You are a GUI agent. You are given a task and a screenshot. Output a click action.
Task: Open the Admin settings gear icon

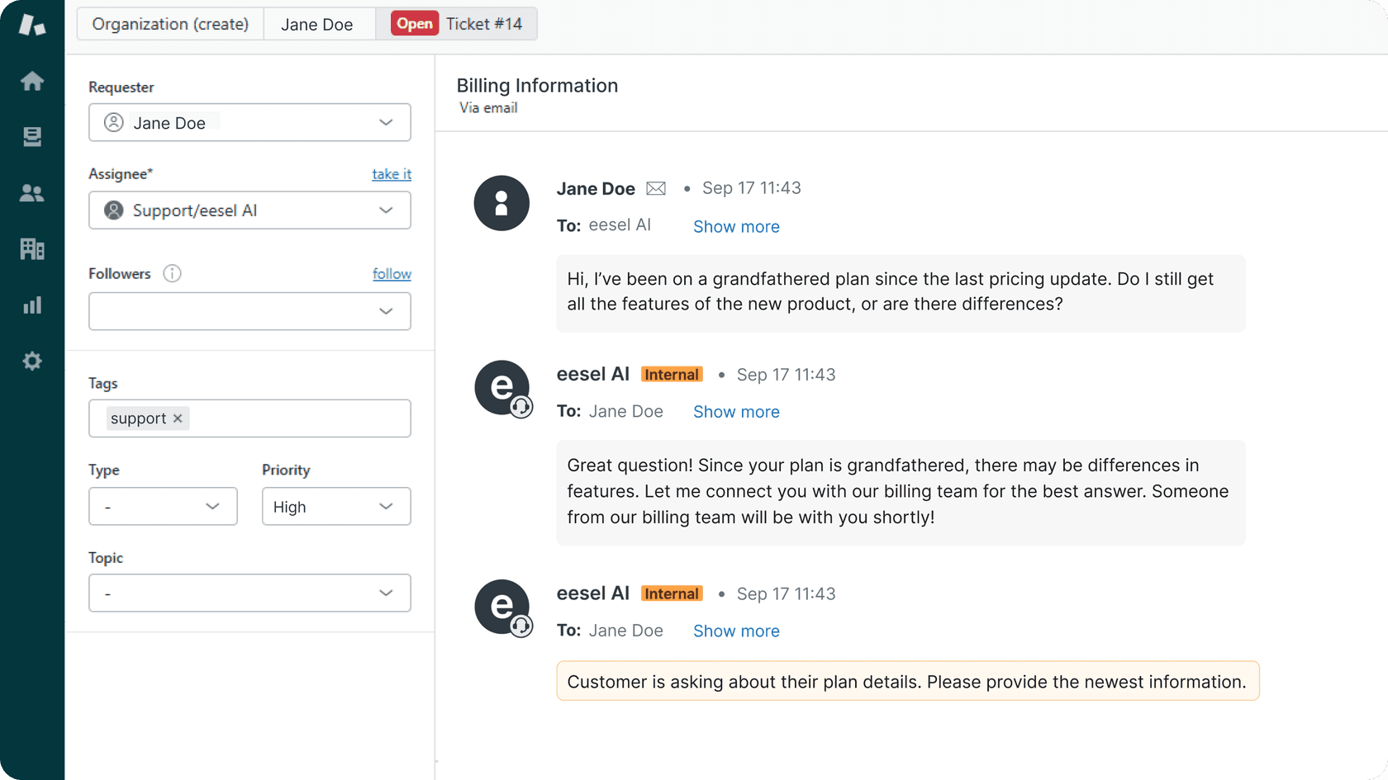tap(31, 361)
